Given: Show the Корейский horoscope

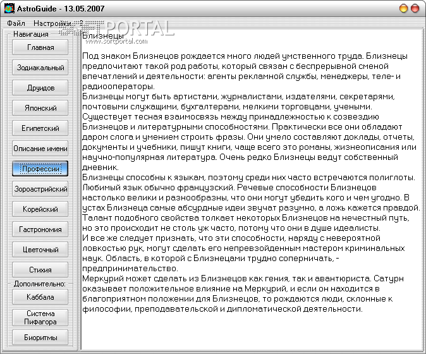Looking at the screenshot, I should tap(40, 209).
